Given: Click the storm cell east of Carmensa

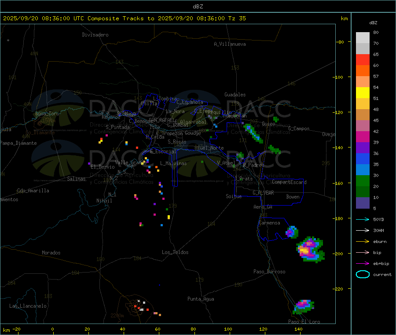Looking at the screenshot, I should coord(292,232).
